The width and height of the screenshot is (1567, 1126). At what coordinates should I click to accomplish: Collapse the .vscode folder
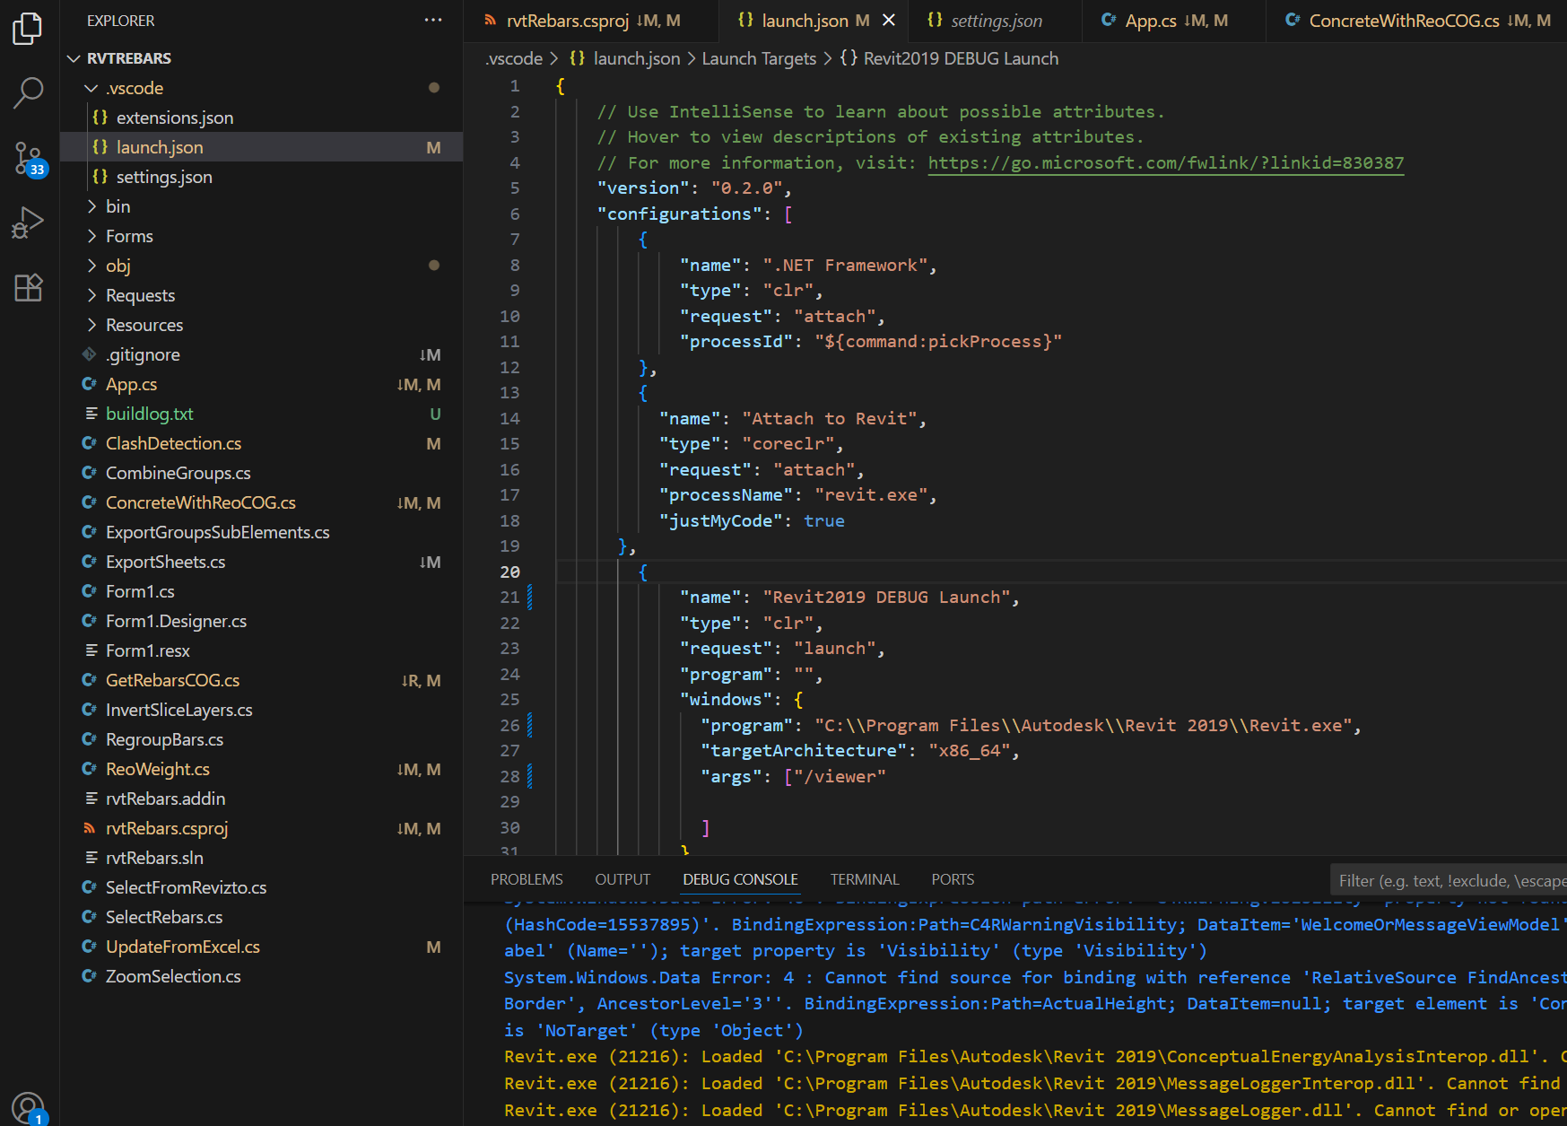[x=261, y=88]
